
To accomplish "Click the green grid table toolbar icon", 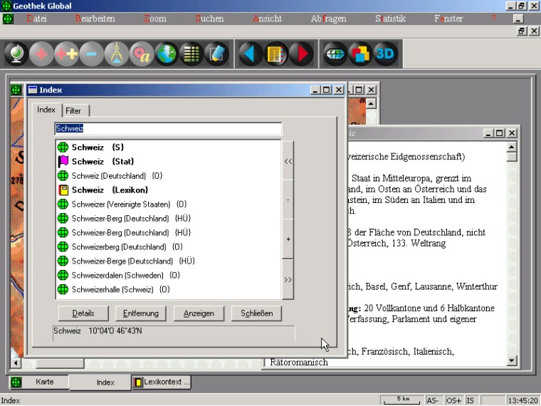I will 191,55.
